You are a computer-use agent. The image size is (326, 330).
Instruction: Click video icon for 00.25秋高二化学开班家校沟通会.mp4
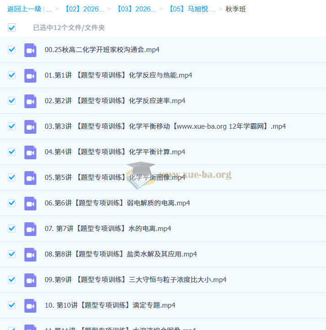click(x=30, y=50)
